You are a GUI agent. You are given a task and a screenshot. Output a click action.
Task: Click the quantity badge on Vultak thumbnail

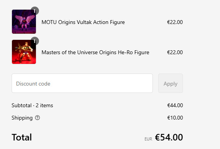point(35,11)
